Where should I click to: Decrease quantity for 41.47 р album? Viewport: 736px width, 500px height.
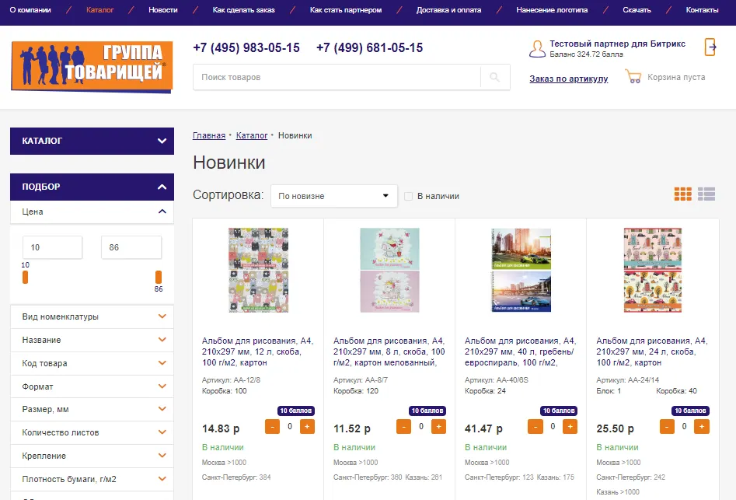(x=535, y=426)
